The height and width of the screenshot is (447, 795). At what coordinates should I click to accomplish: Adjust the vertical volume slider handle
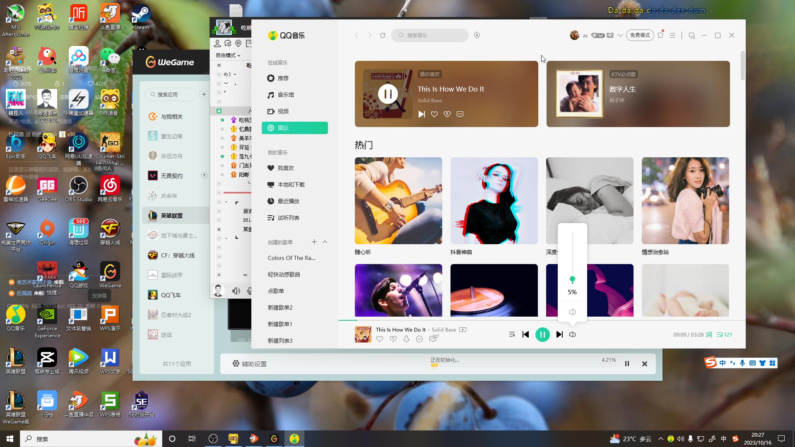572,279
